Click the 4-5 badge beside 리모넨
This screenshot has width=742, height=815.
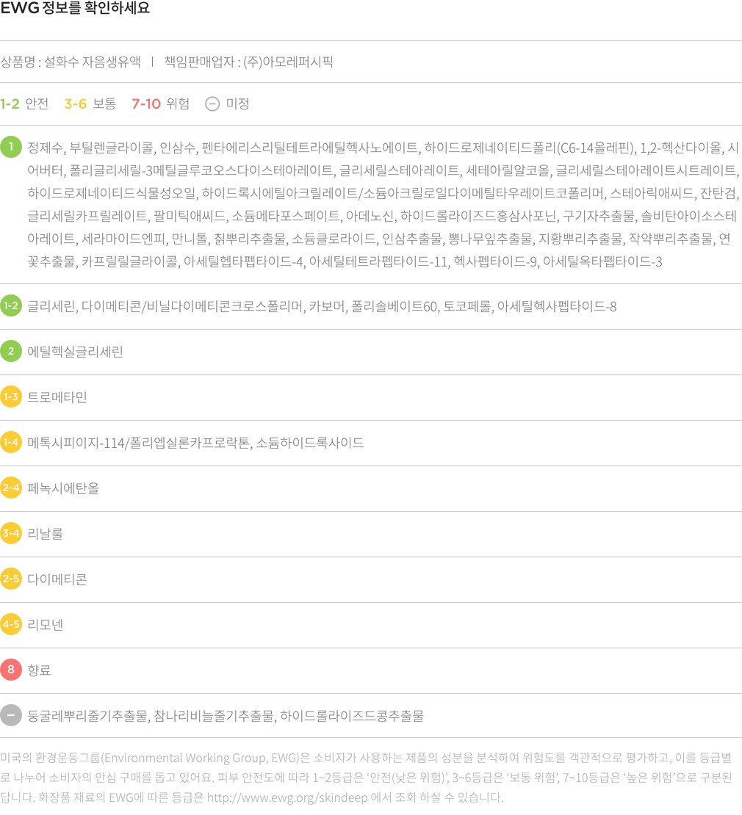[x=11, y=624]
